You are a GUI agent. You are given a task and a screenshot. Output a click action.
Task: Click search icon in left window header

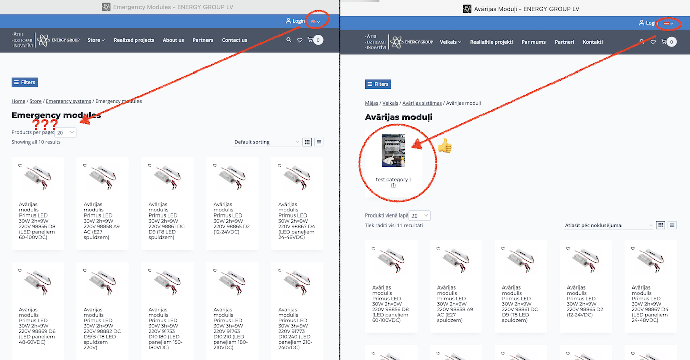point(288,40)
